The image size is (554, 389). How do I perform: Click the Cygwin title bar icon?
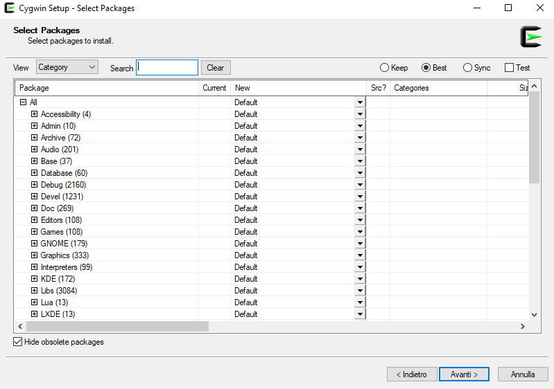pos(9,8)
